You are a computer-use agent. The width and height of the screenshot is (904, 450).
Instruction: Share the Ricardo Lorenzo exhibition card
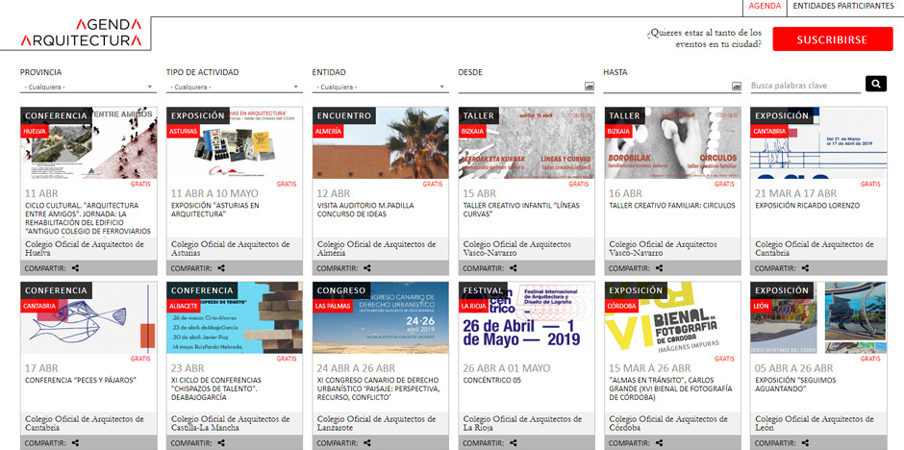click(805, 268)
